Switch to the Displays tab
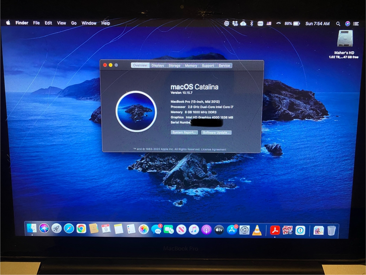 tap(158, 65)
